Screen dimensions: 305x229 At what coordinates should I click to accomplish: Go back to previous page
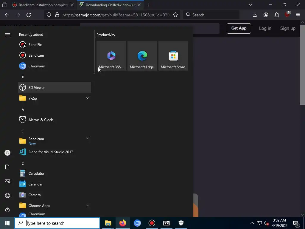pyautogui.click(x=7, y=15)
